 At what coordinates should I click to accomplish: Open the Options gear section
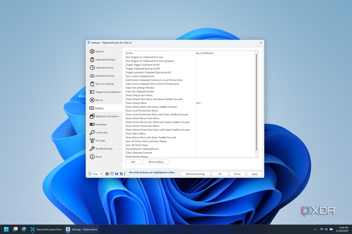(x=105, y=51)
